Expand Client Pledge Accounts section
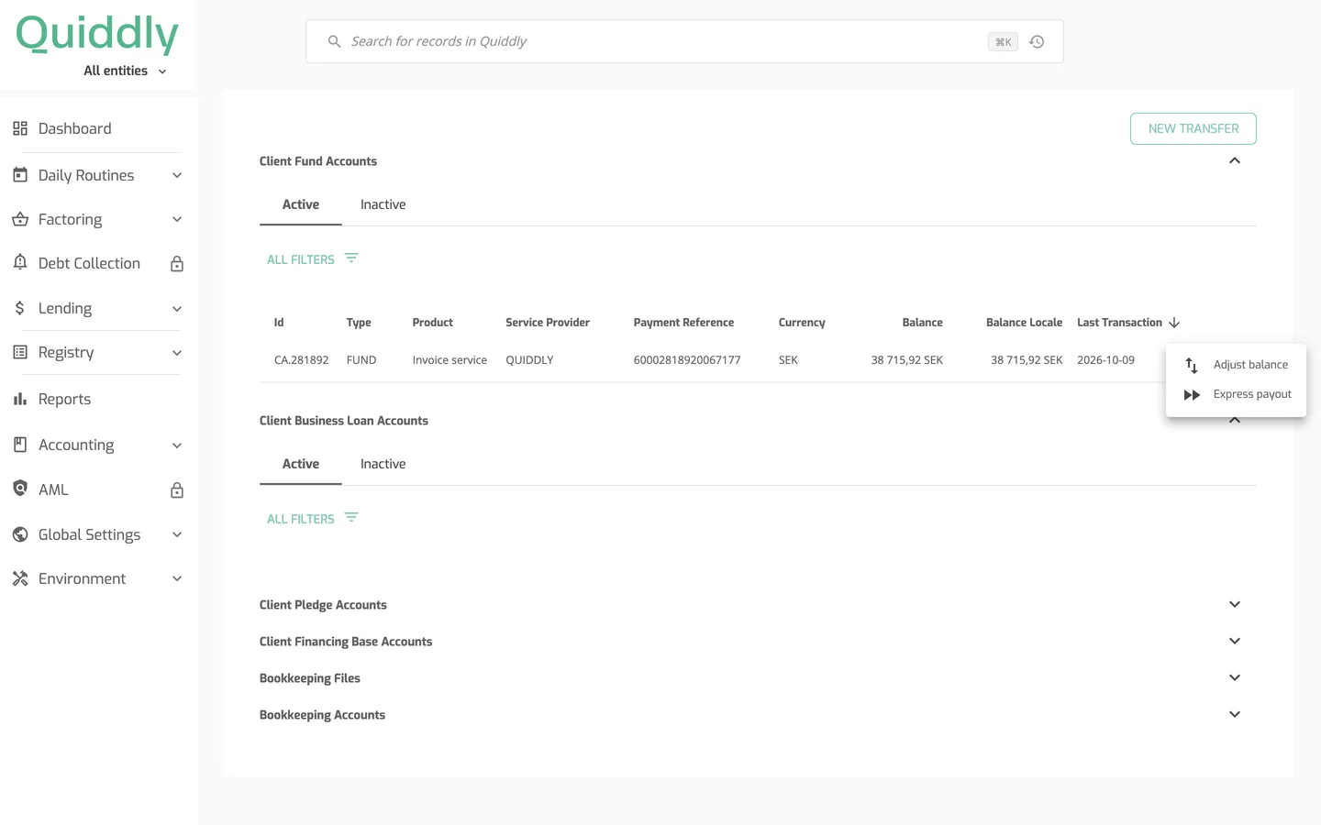Viewport: 1321px width, 825px height. coord(1235,604)
